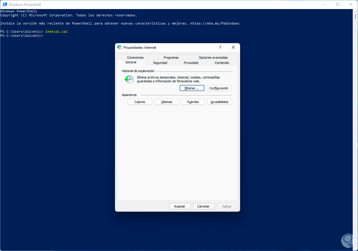Open browsing history Configuración button
This screenshot has width=358, height=251.
click(x=219, y=88)
